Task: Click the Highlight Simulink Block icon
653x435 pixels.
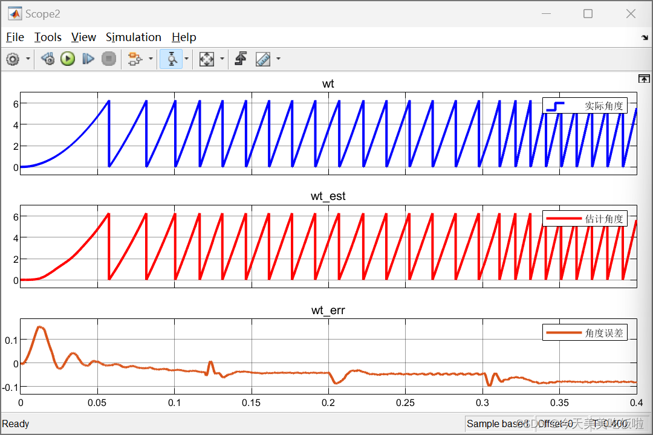Action: coord(135,59)
